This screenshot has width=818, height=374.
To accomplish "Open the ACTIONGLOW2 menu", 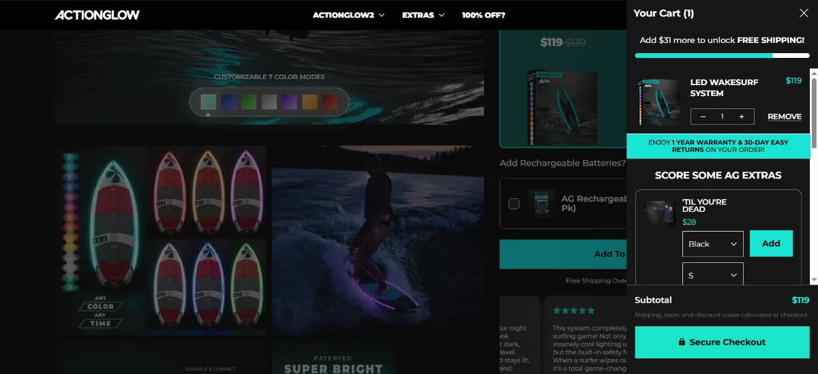I will (x=348, y=15).
